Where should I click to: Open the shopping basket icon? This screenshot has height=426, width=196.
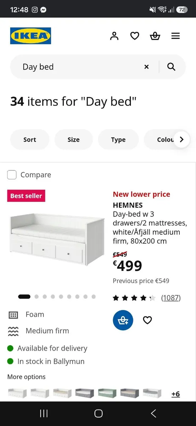[x=155, y=36]
